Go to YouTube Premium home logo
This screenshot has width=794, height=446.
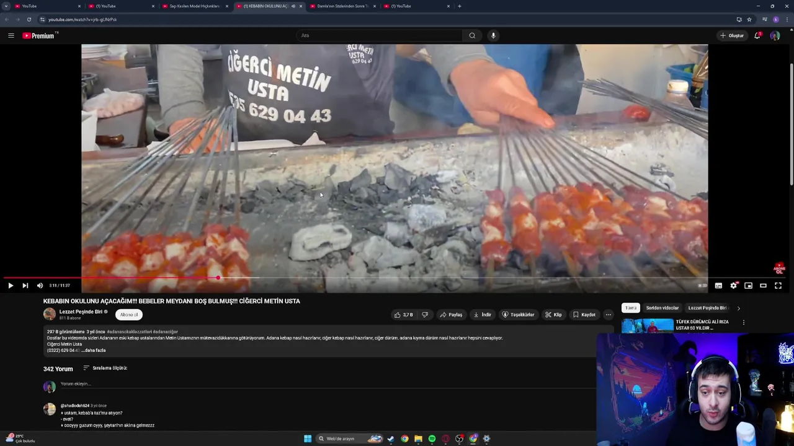(40, 35)
